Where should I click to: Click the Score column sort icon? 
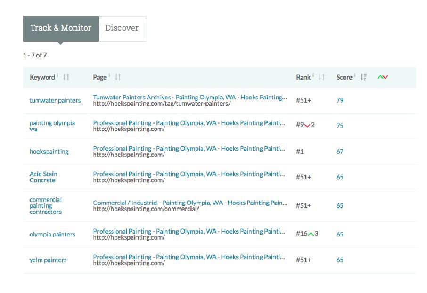tap(363, 77)
